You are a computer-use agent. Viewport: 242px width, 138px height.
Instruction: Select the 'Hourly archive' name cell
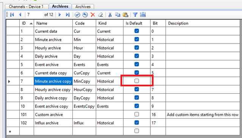pos(53,48)
